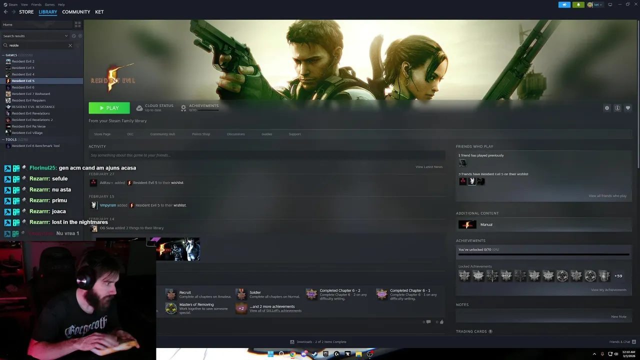Click the comment icon on activity post
Viewport: 640px width, 360px height.
pos(428,322)
